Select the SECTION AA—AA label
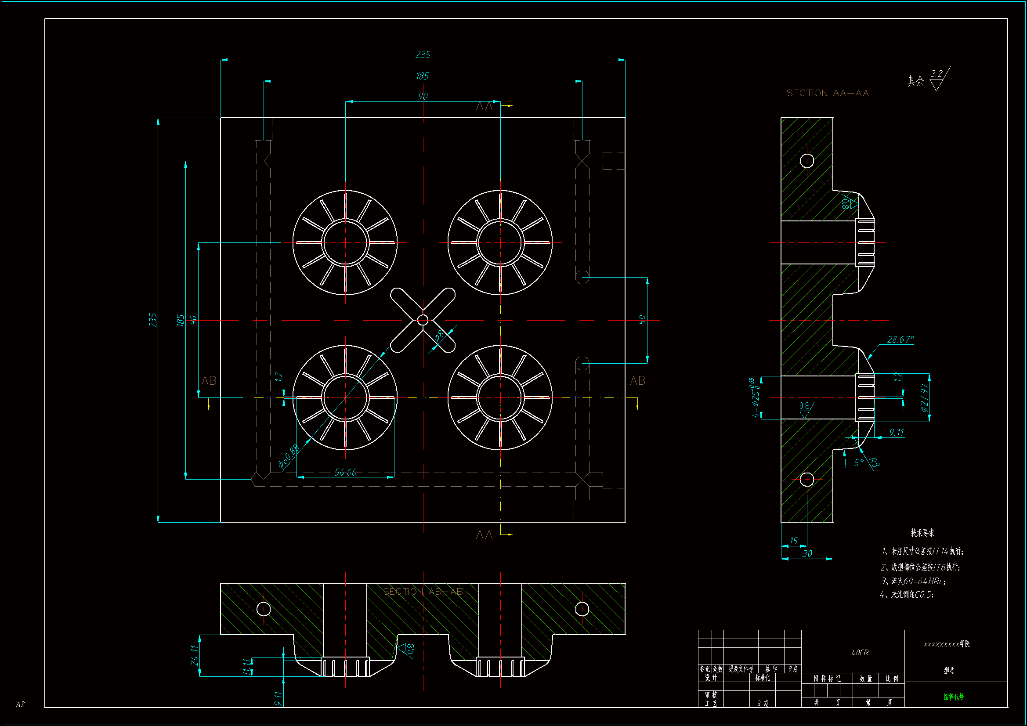The image size is (1027, 726). pos(827,93)
